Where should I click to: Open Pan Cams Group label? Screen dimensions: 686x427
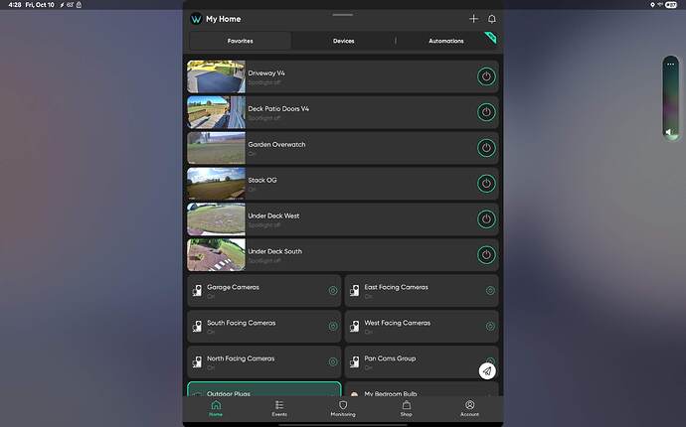click(390, 358)
